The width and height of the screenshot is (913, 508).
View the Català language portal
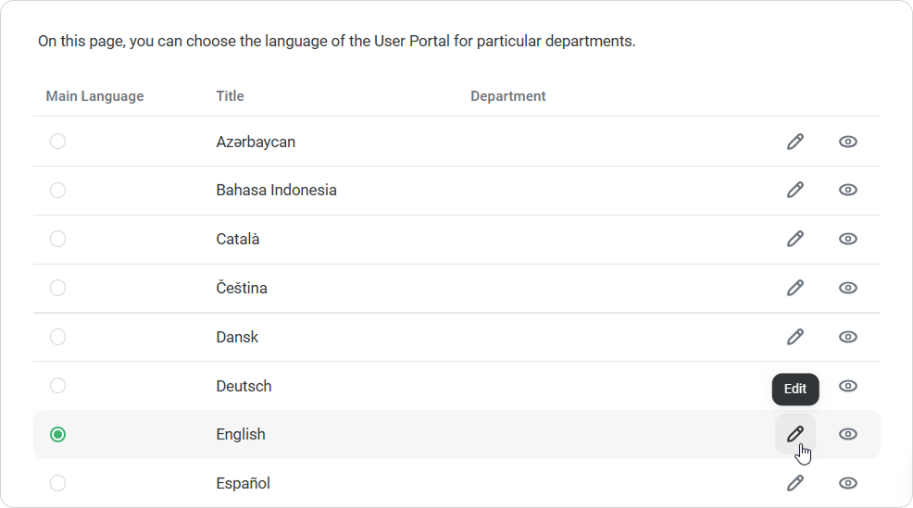point(847,239)
